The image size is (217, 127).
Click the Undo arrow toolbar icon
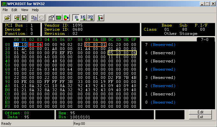coord(41,18)
